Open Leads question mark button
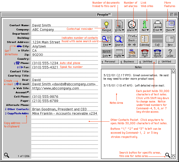 170,53
